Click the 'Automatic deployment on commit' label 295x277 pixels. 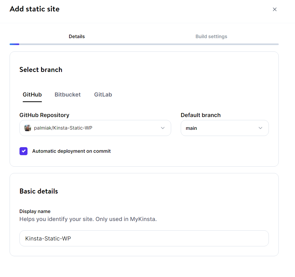(x=71, y=151)
